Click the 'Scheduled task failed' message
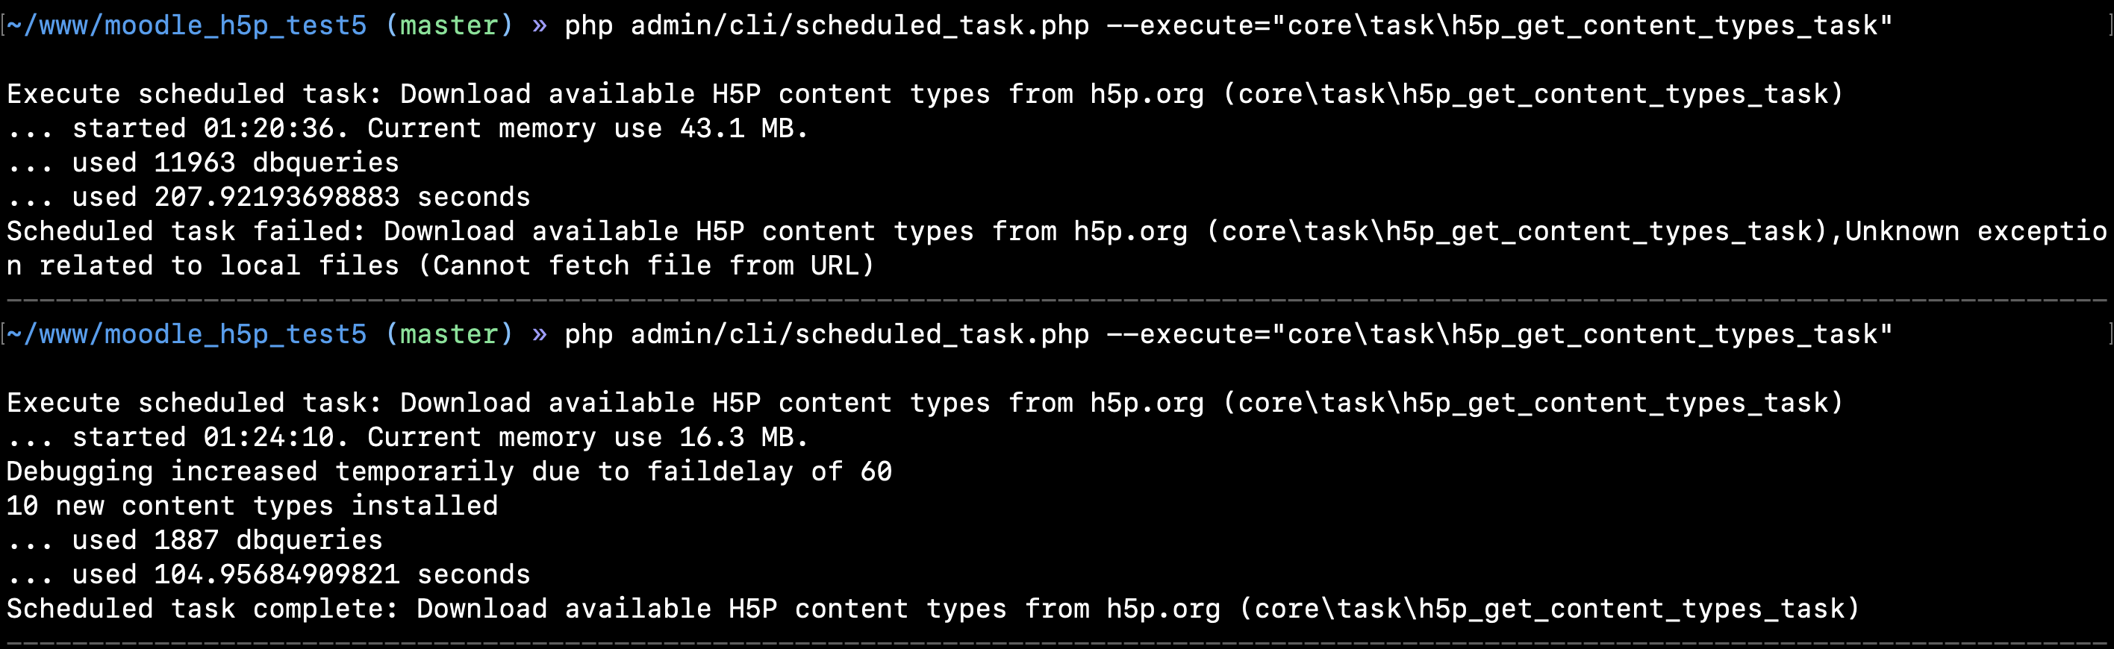This screenshot has width=2114, height=649. 1057,248
